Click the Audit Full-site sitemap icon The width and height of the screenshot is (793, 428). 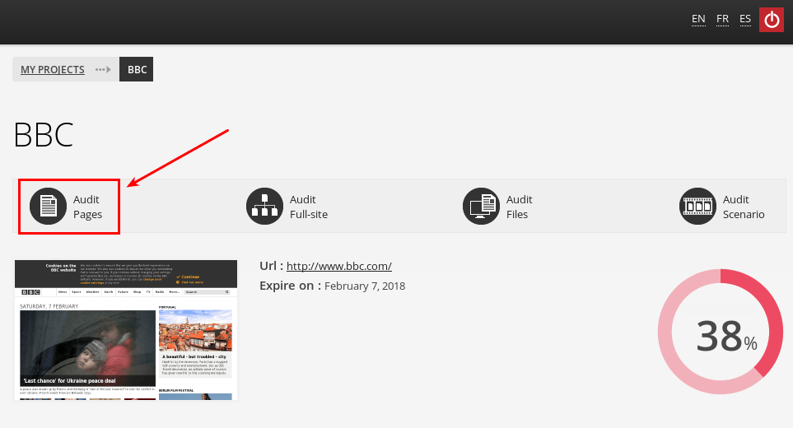pyautogui.click(x=264, y=206)
